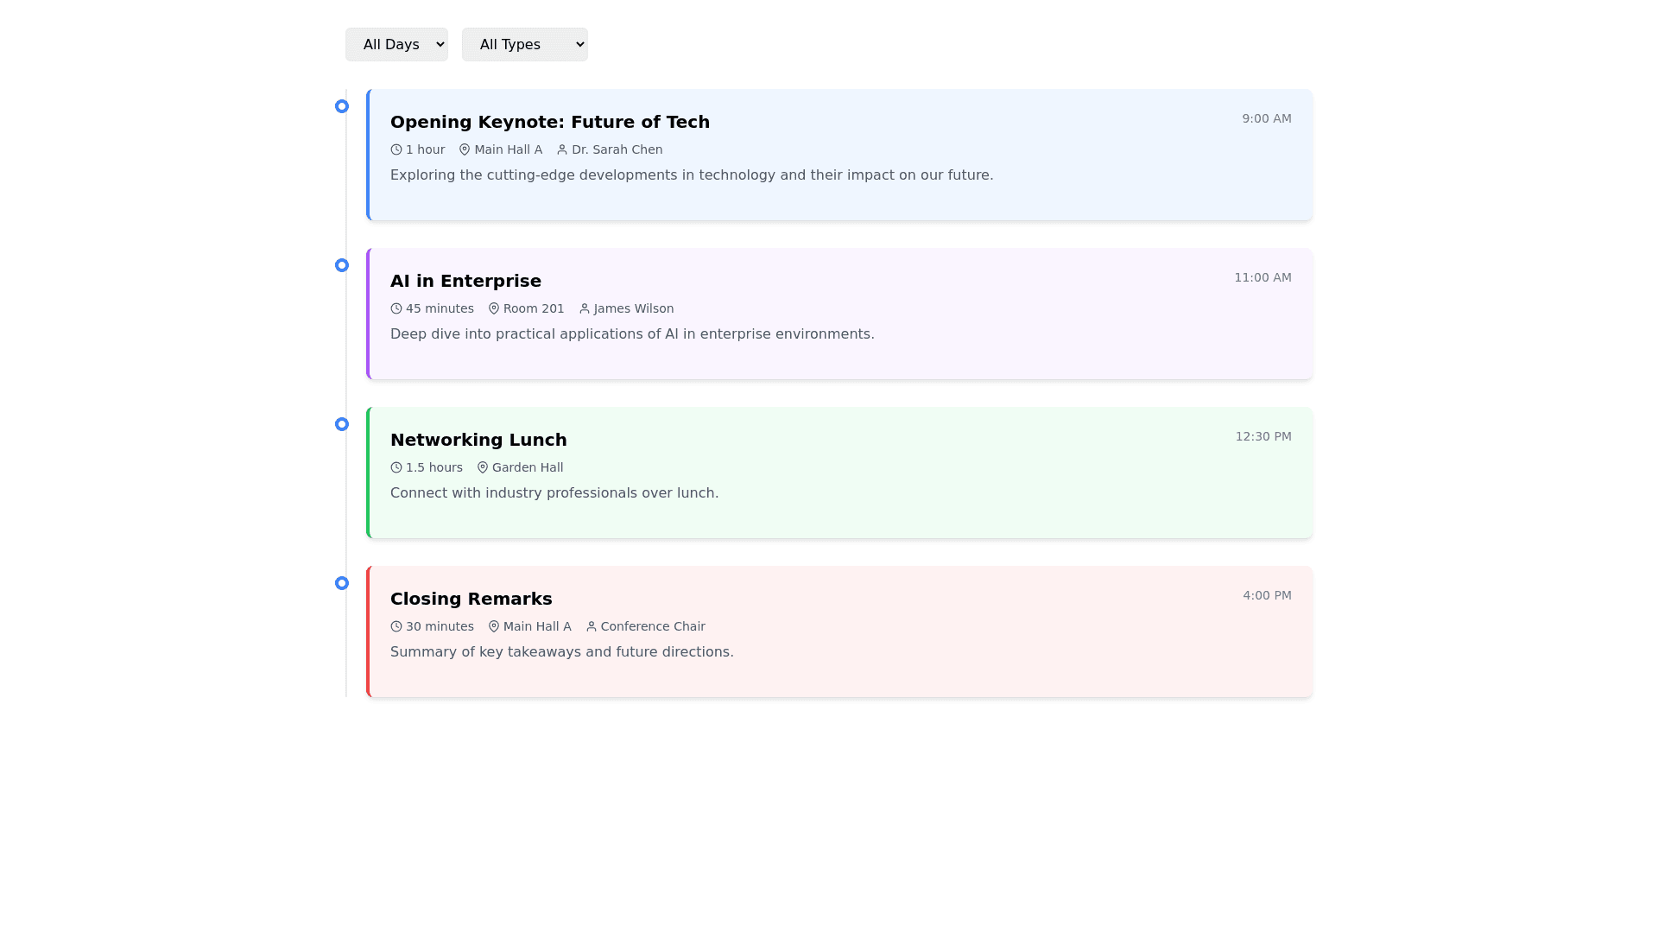1658x933 pixels.
Task: Open the All Types filter dropdown
Action: click(524, 44)
